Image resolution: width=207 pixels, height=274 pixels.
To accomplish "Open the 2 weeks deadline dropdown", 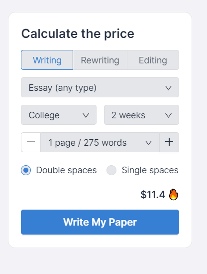I will [141, 115].
